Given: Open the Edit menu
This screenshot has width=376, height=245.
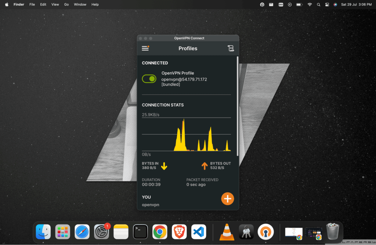Looking at the screenshot, I should click(x=43, y=4).
